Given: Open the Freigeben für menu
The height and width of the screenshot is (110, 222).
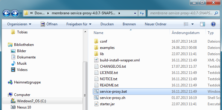Looking at the screenshot, I should coord(79,24).
